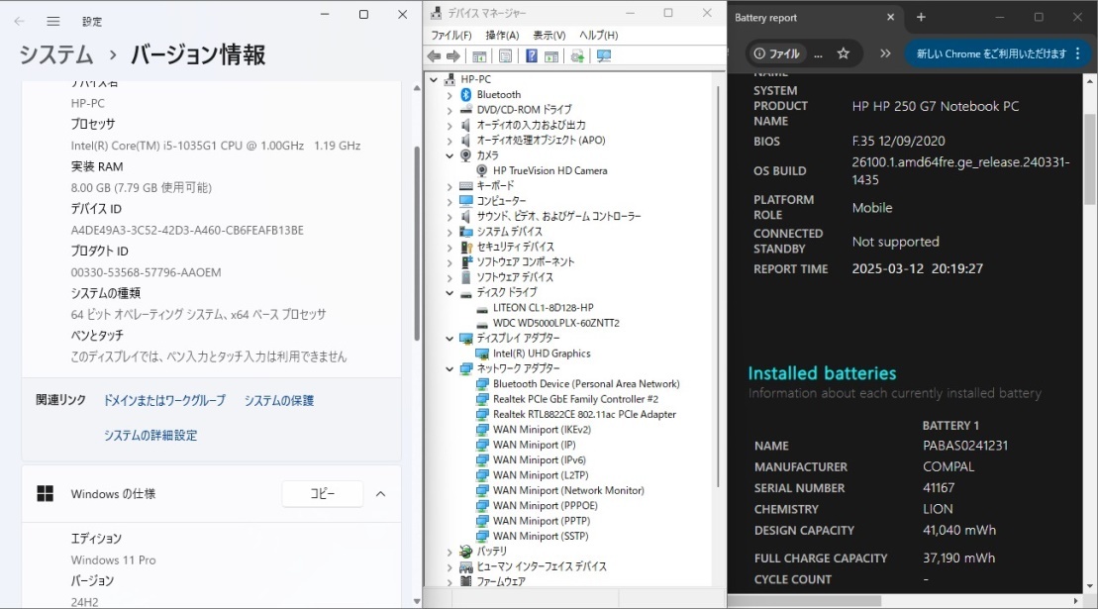
Task: Select the Bluetooth device category icon
Action: (x=465, y=94)
